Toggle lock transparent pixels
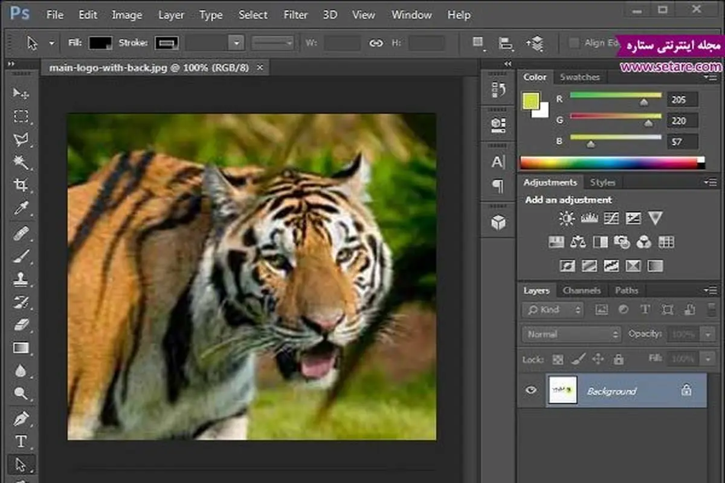 coord(558,359)
